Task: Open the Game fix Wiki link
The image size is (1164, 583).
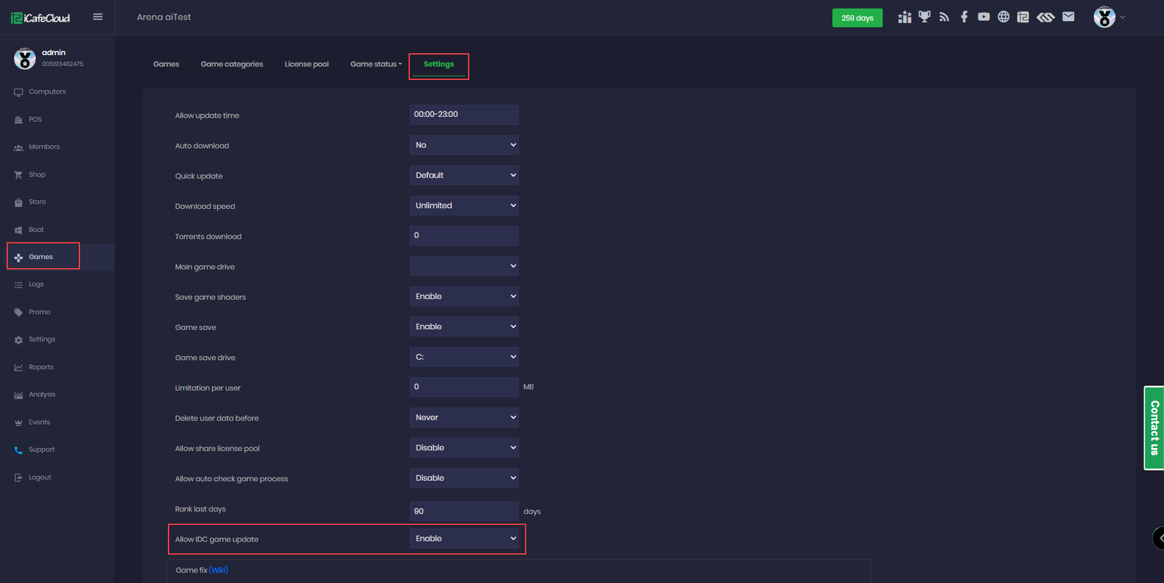Action: 219,570
